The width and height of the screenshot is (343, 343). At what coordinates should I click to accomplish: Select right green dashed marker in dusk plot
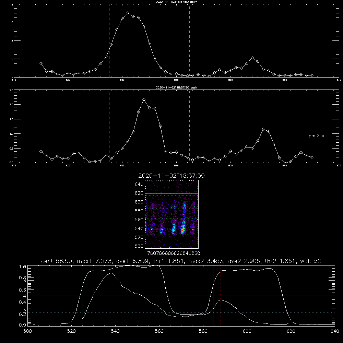(189, 126)
